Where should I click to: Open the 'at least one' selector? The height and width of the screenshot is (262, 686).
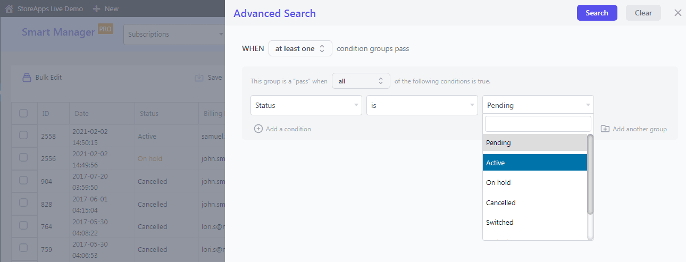pos(300,48)
